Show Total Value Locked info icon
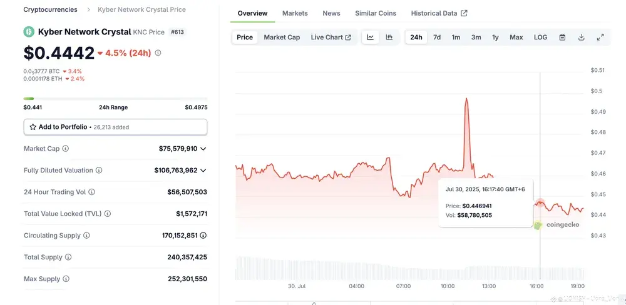 point(108,214)
